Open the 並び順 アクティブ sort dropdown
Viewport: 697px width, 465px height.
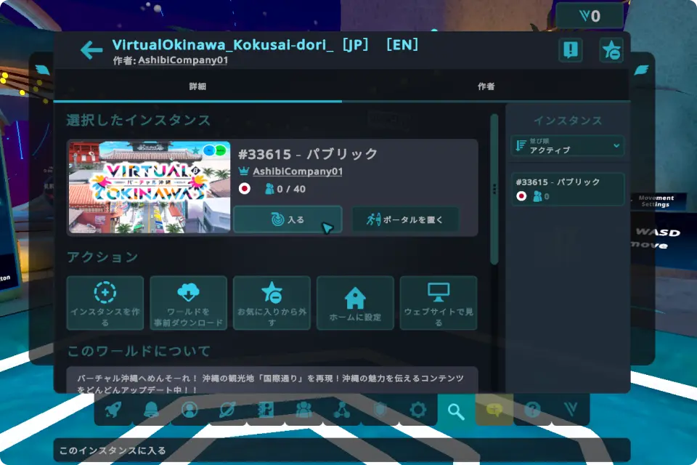tap(568, 145)
